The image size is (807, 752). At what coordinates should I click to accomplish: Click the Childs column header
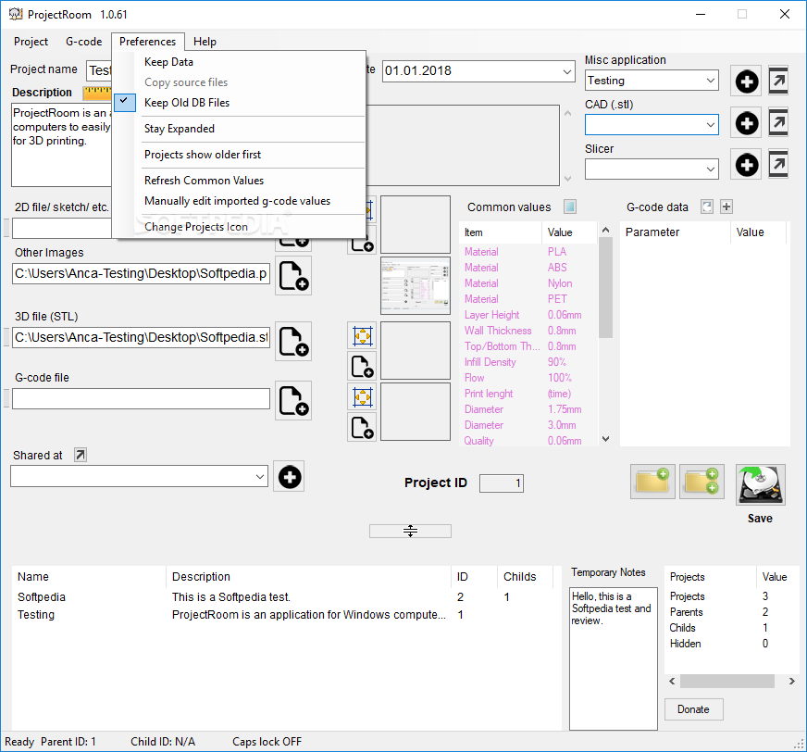pyautogui.click(x=525, y=577)
